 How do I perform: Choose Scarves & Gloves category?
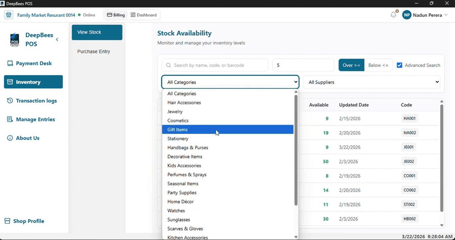point(227,229)
